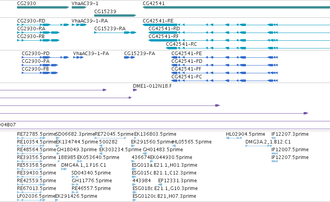Select the CG15239-PA protein label

tap(140, 54)
